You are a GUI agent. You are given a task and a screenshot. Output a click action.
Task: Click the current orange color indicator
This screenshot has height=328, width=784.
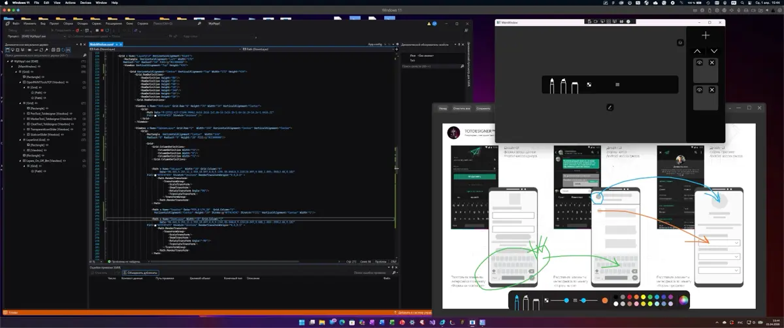tap(605, 301)
